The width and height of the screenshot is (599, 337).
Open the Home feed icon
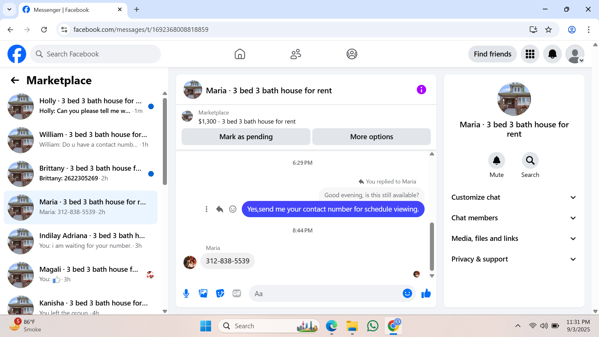tap(240, 54)
